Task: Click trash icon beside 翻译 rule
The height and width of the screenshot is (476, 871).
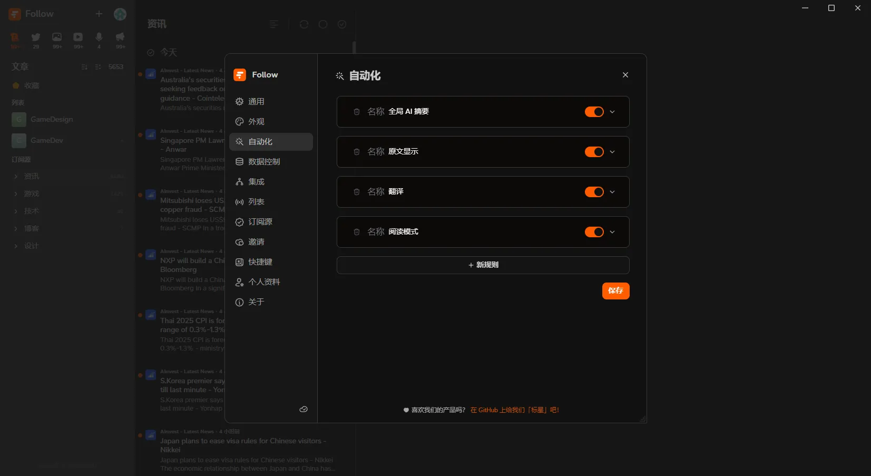Action: coord(357,192)
